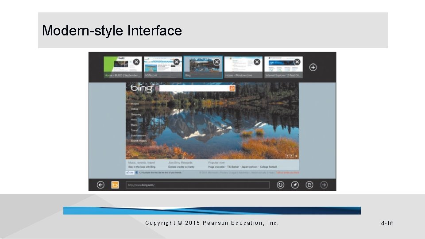
Task: Close the Internet Explorer 10 Test Drive tab
Action: click(x=297, y=62)
